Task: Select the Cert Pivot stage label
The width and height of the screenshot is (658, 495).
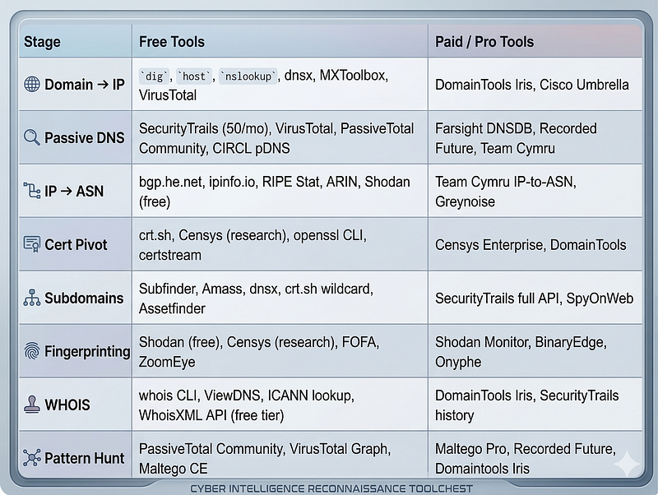Action: point(76,244)
